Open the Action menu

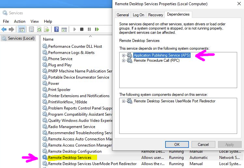click(20, 21)
